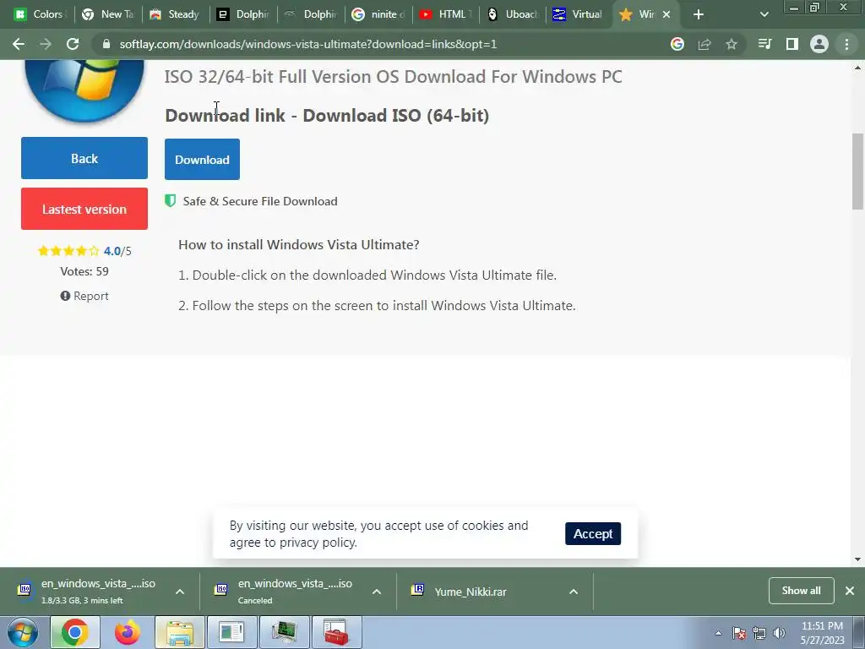
Task: Toggle Chrome side panel icon
Action: [792, 44]
